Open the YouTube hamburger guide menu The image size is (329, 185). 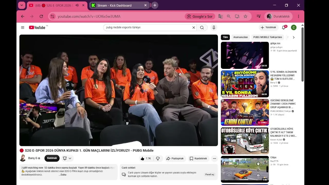point(23,27)
